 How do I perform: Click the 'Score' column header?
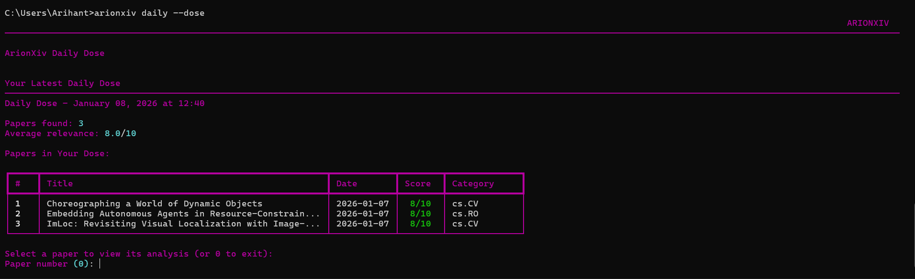click(x=417, y=183)
